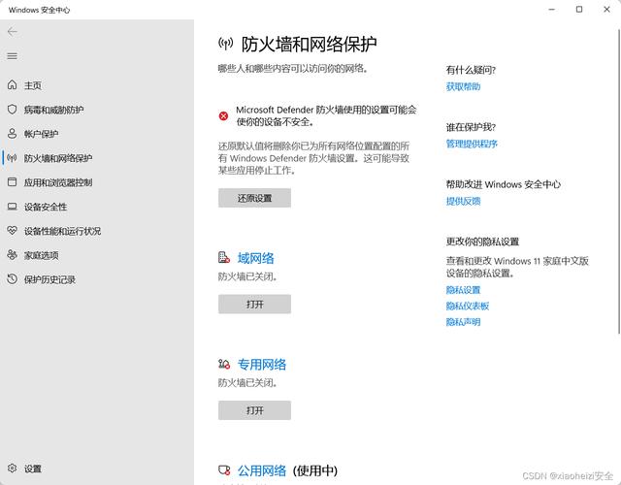The width and height of the screenshot is (621, 485).
Task: Open 应用和浏览器控制 page
Action: pyautogui.click(x=58, y=182)
